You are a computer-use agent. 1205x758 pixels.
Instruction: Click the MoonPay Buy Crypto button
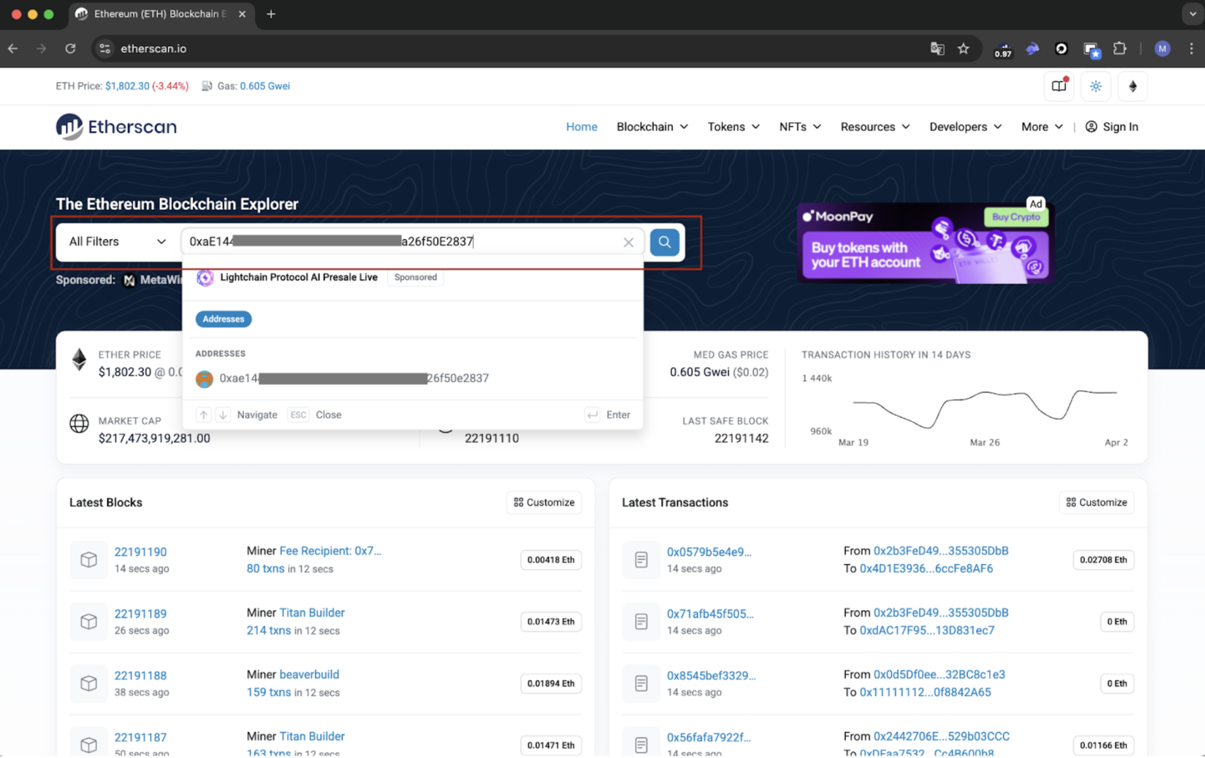coord(1016,217)
